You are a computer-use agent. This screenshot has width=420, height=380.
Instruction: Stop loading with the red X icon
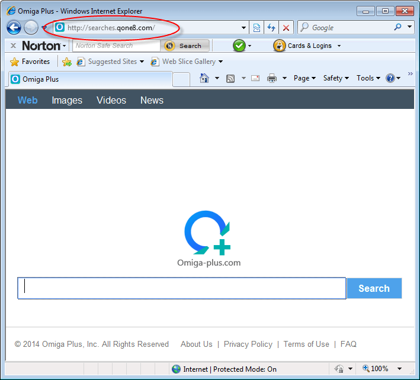coord(286,28)
